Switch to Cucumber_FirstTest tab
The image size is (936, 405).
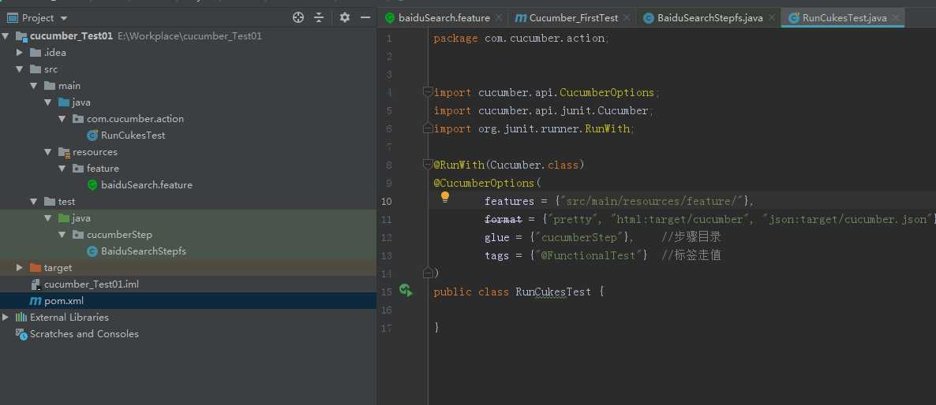tap(573, 17)
